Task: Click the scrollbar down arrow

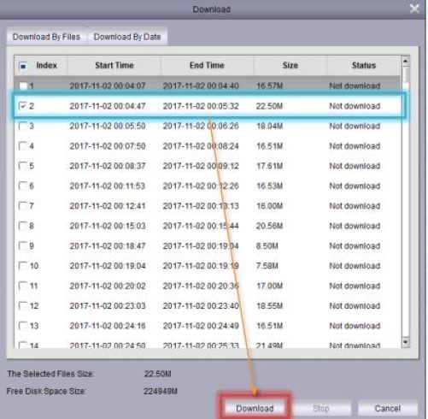Action: (x=405, y=342)
